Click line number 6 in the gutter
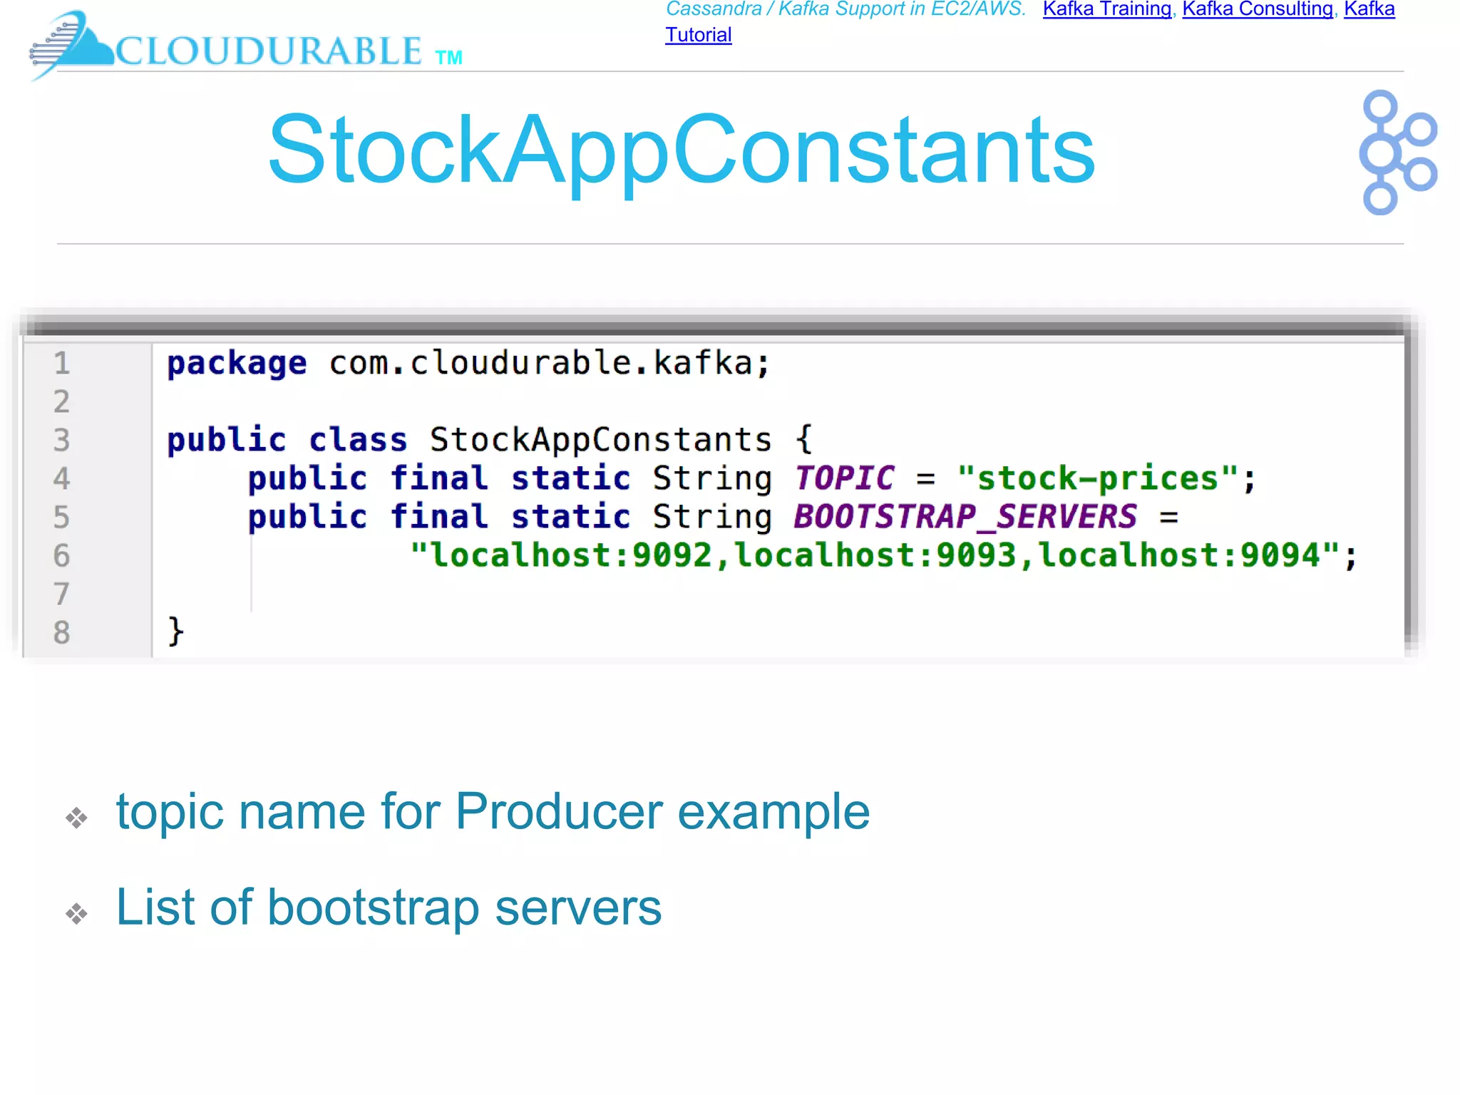The height and width of the screenshot is (1095, 1460). (62, 555)
